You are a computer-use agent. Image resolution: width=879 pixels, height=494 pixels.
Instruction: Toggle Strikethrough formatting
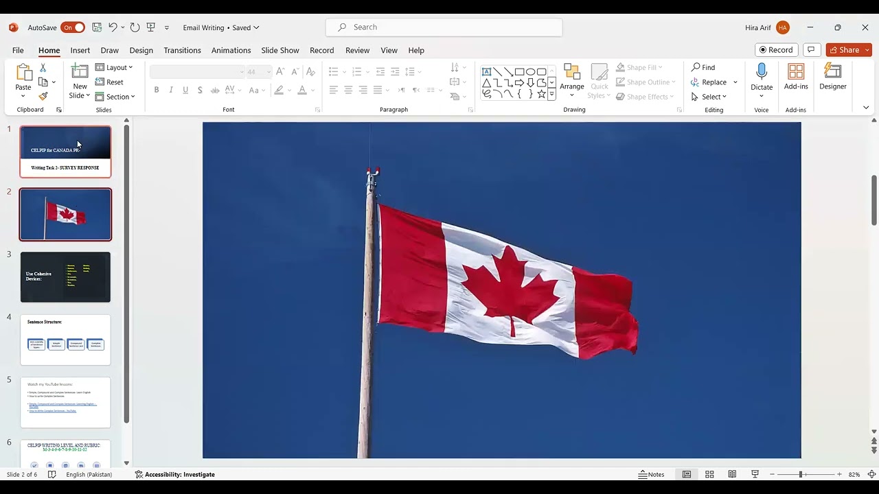(215, 90)
